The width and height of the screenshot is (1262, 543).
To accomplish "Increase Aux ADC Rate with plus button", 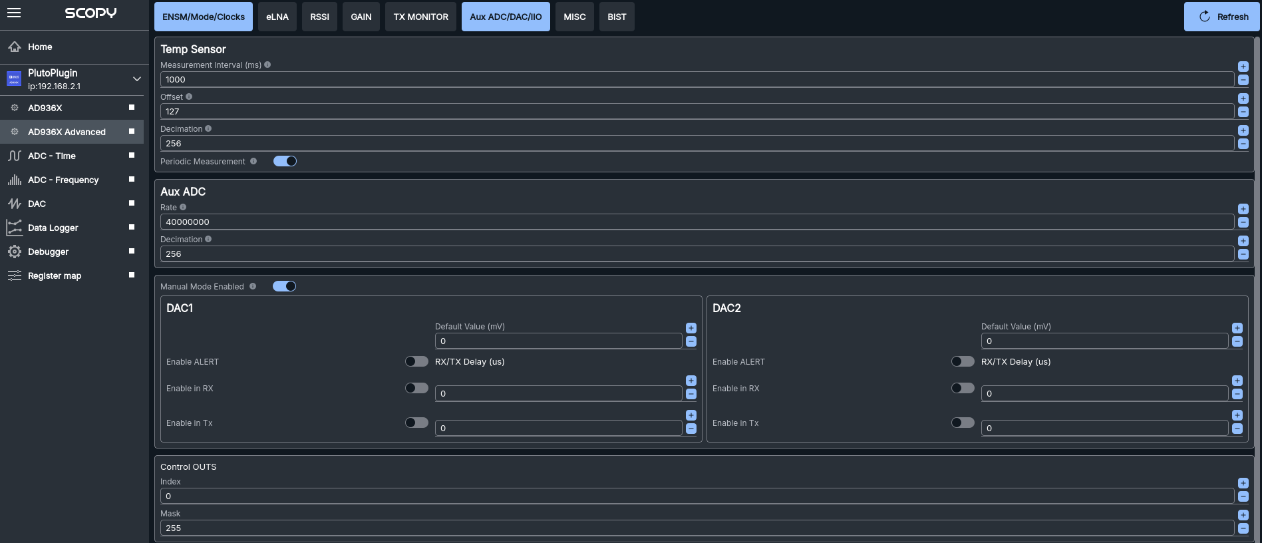I will point(1243,209).
